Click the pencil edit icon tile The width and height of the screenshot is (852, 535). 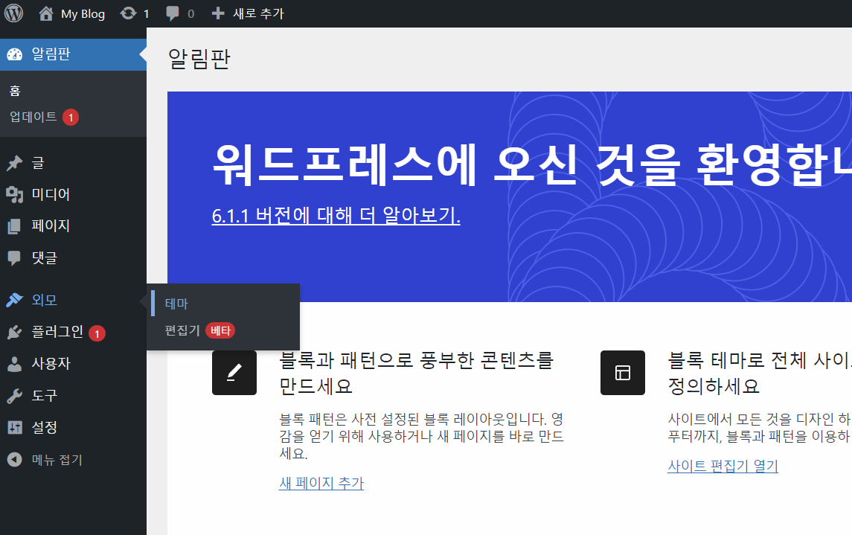tap(234, 373)
